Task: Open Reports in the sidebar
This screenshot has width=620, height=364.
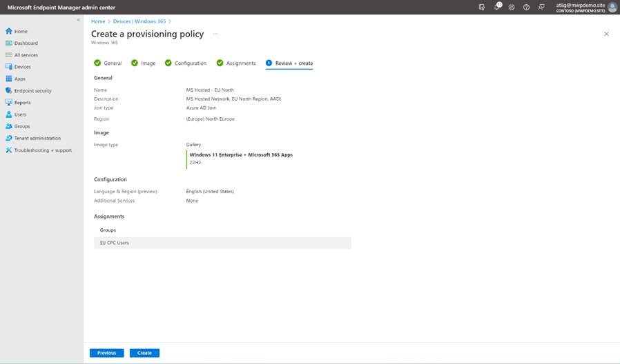Action: (x=18, y=102)
